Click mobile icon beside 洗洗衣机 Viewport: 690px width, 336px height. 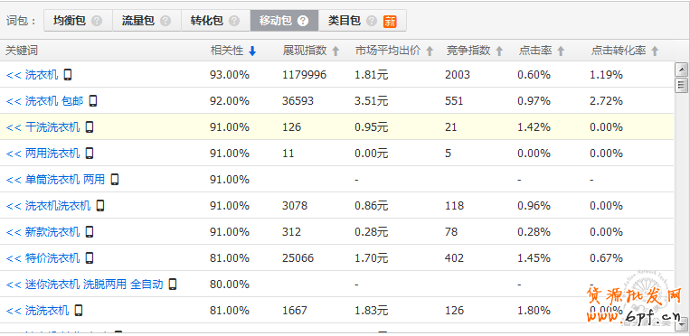pos(79,311)
